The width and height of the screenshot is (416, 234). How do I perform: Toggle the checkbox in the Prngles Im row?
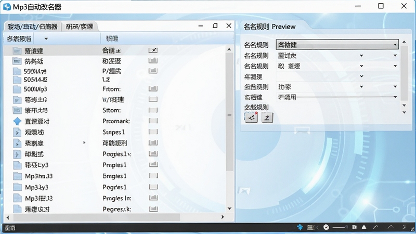click(153, 198)
